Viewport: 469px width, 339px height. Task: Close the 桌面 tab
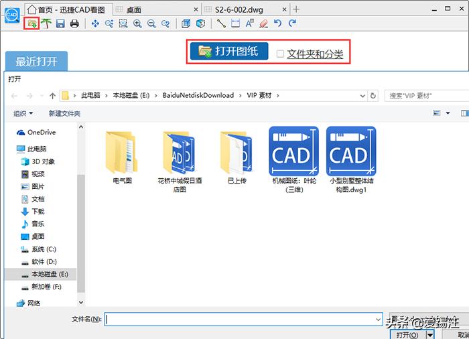(x=196, y=9)
